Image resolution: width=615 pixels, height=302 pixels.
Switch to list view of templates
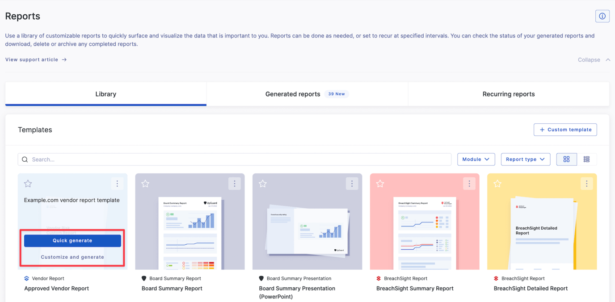click(586, 159)
